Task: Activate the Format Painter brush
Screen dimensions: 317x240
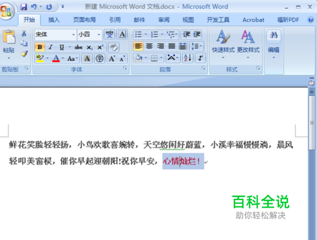Action: pyautogui.click(x=24, y=54)
